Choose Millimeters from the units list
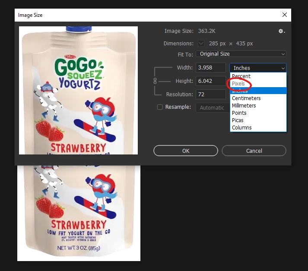 pos(258,106)
